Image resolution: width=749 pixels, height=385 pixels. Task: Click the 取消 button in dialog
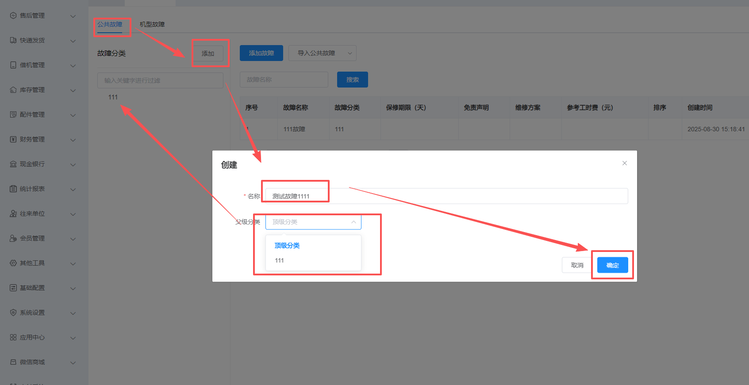[577, 265]
